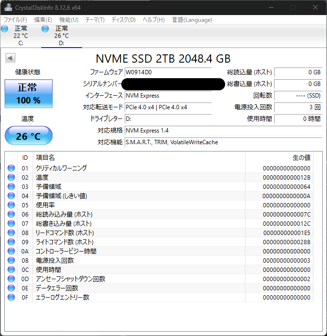Click the drive letter field D:
Screen dimensions: 327x336
[x=168, y=118]
